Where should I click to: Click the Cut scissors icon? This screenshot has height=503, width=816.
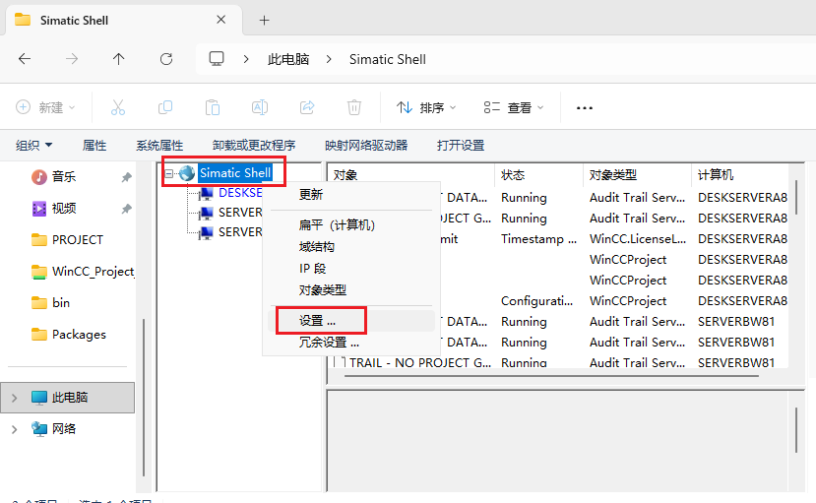coord(118,107)
